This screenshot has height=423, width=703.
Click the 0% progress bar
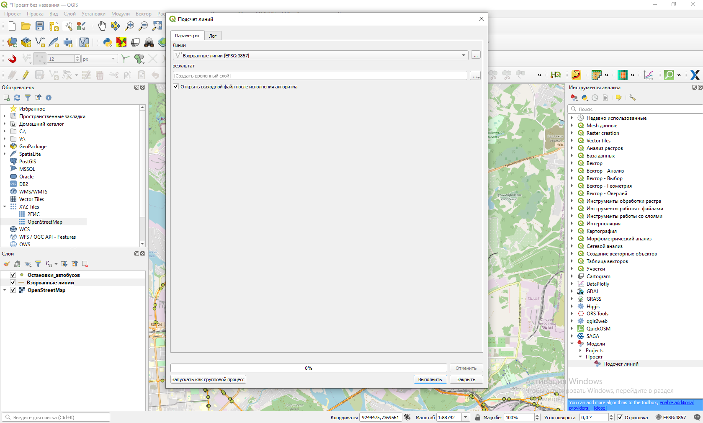(x=309, y=368)
